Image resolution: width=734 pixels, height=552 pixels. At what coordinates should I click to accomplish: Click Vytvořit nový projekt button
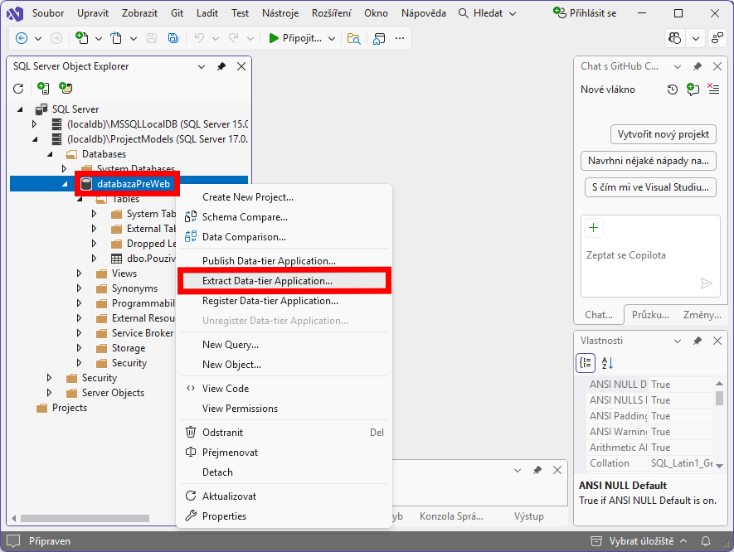[664, 134]
